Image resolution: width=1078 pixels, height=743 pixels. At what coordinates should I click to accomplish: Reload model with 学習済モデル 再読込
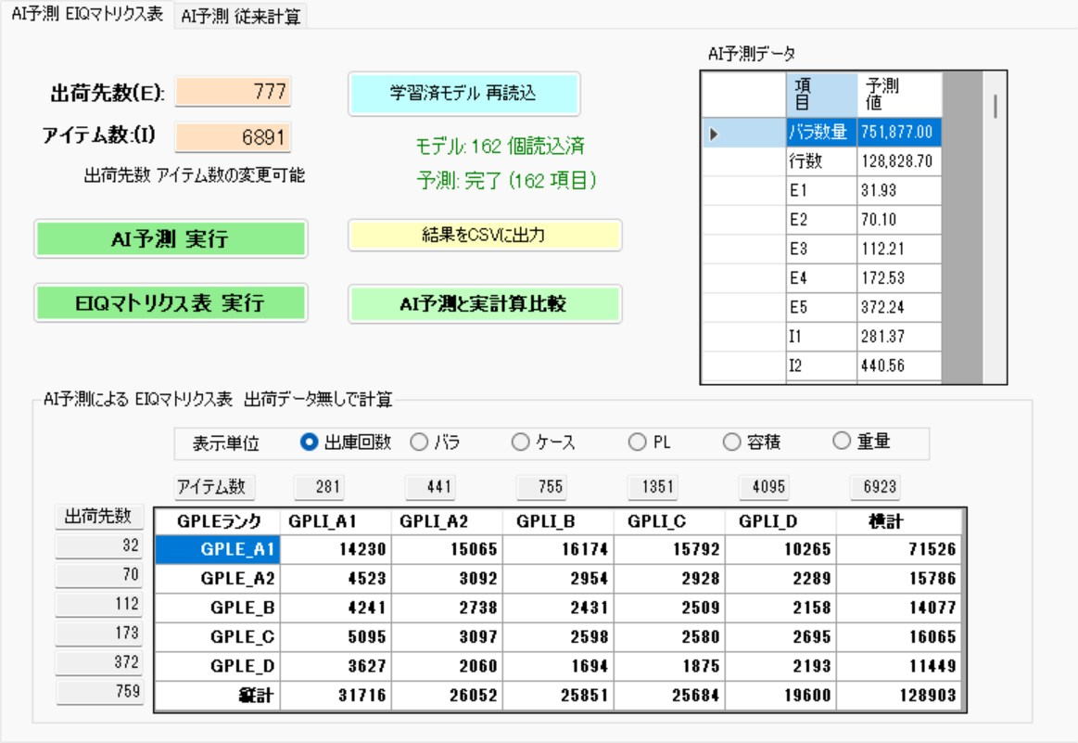coord(464,94)
